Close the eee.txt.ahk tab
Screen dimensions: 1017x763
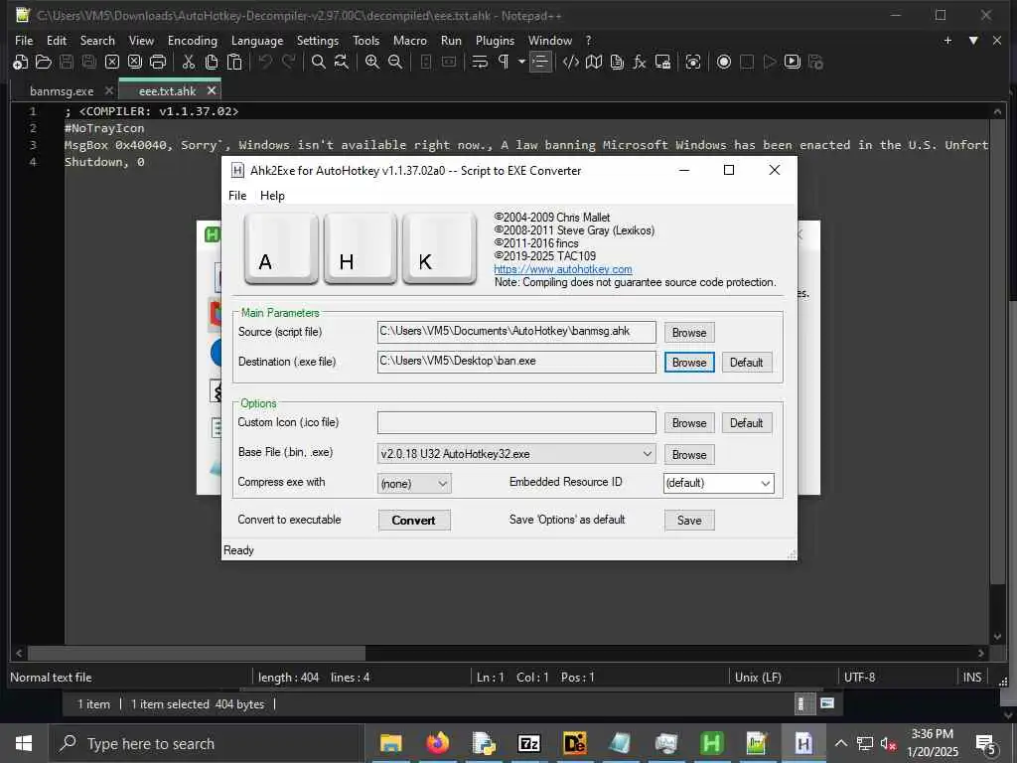212,90
